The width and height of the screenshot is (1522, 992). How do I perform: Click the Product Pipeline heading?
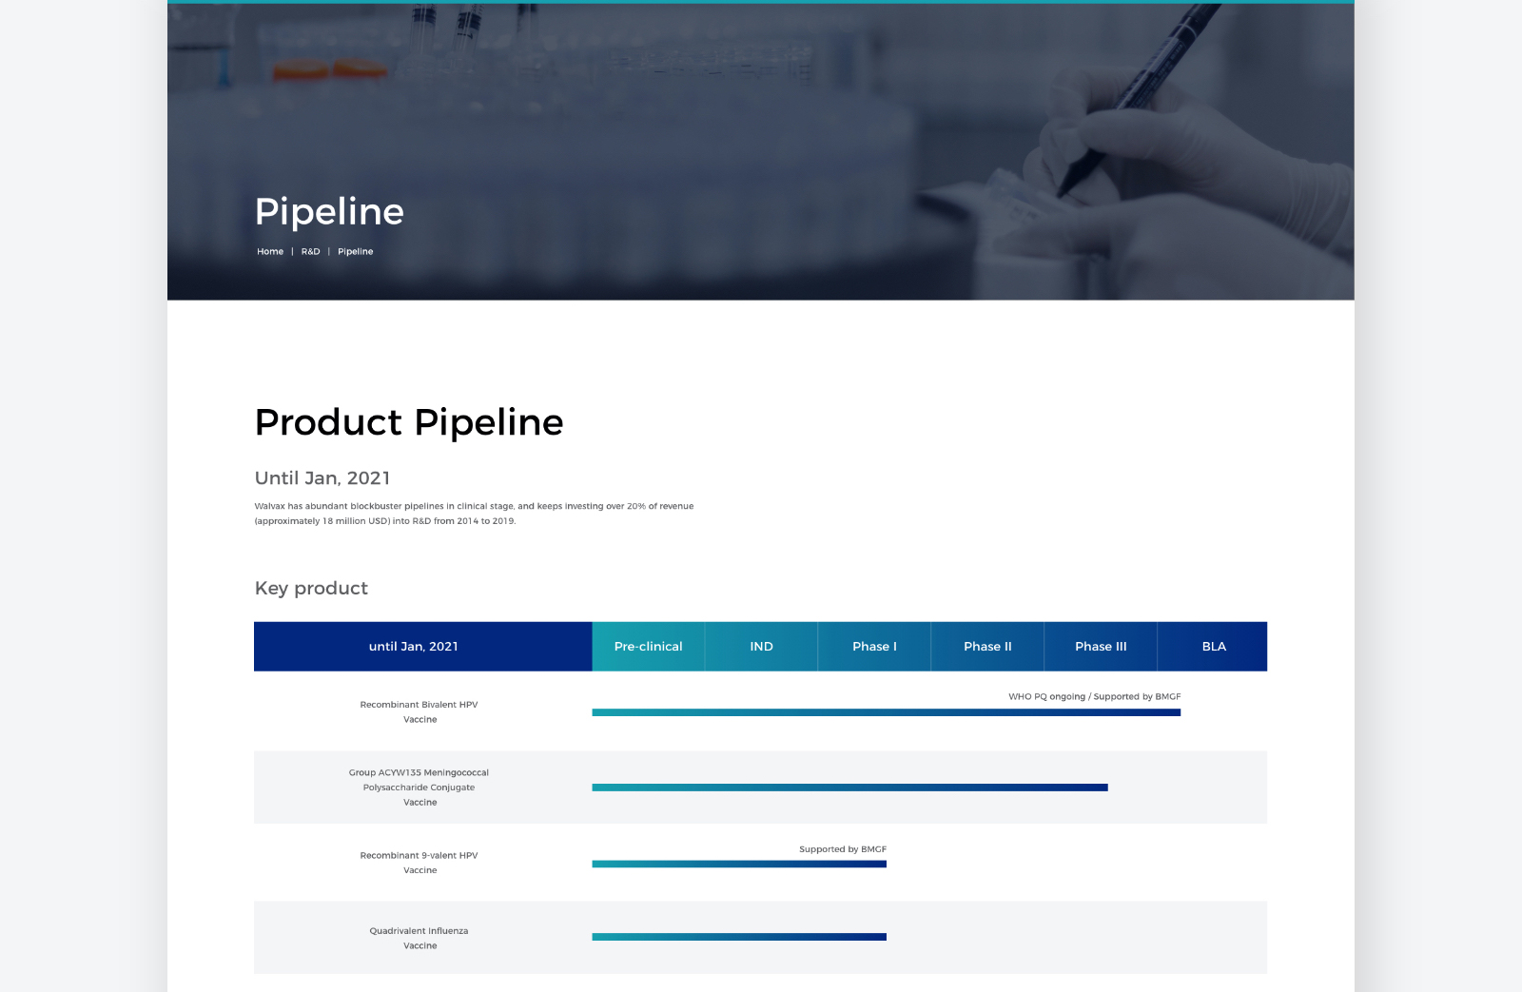pyautogui.click(x=409, y=422)
